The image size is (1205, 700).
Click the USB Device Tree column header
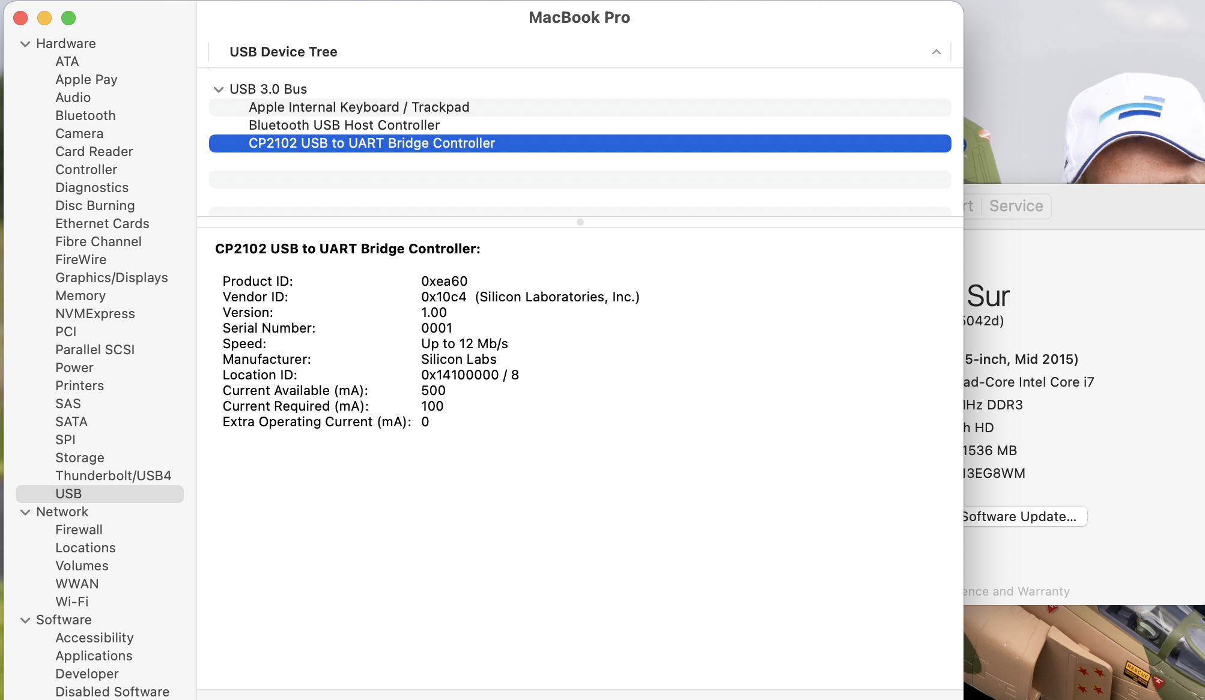(283, 52)
